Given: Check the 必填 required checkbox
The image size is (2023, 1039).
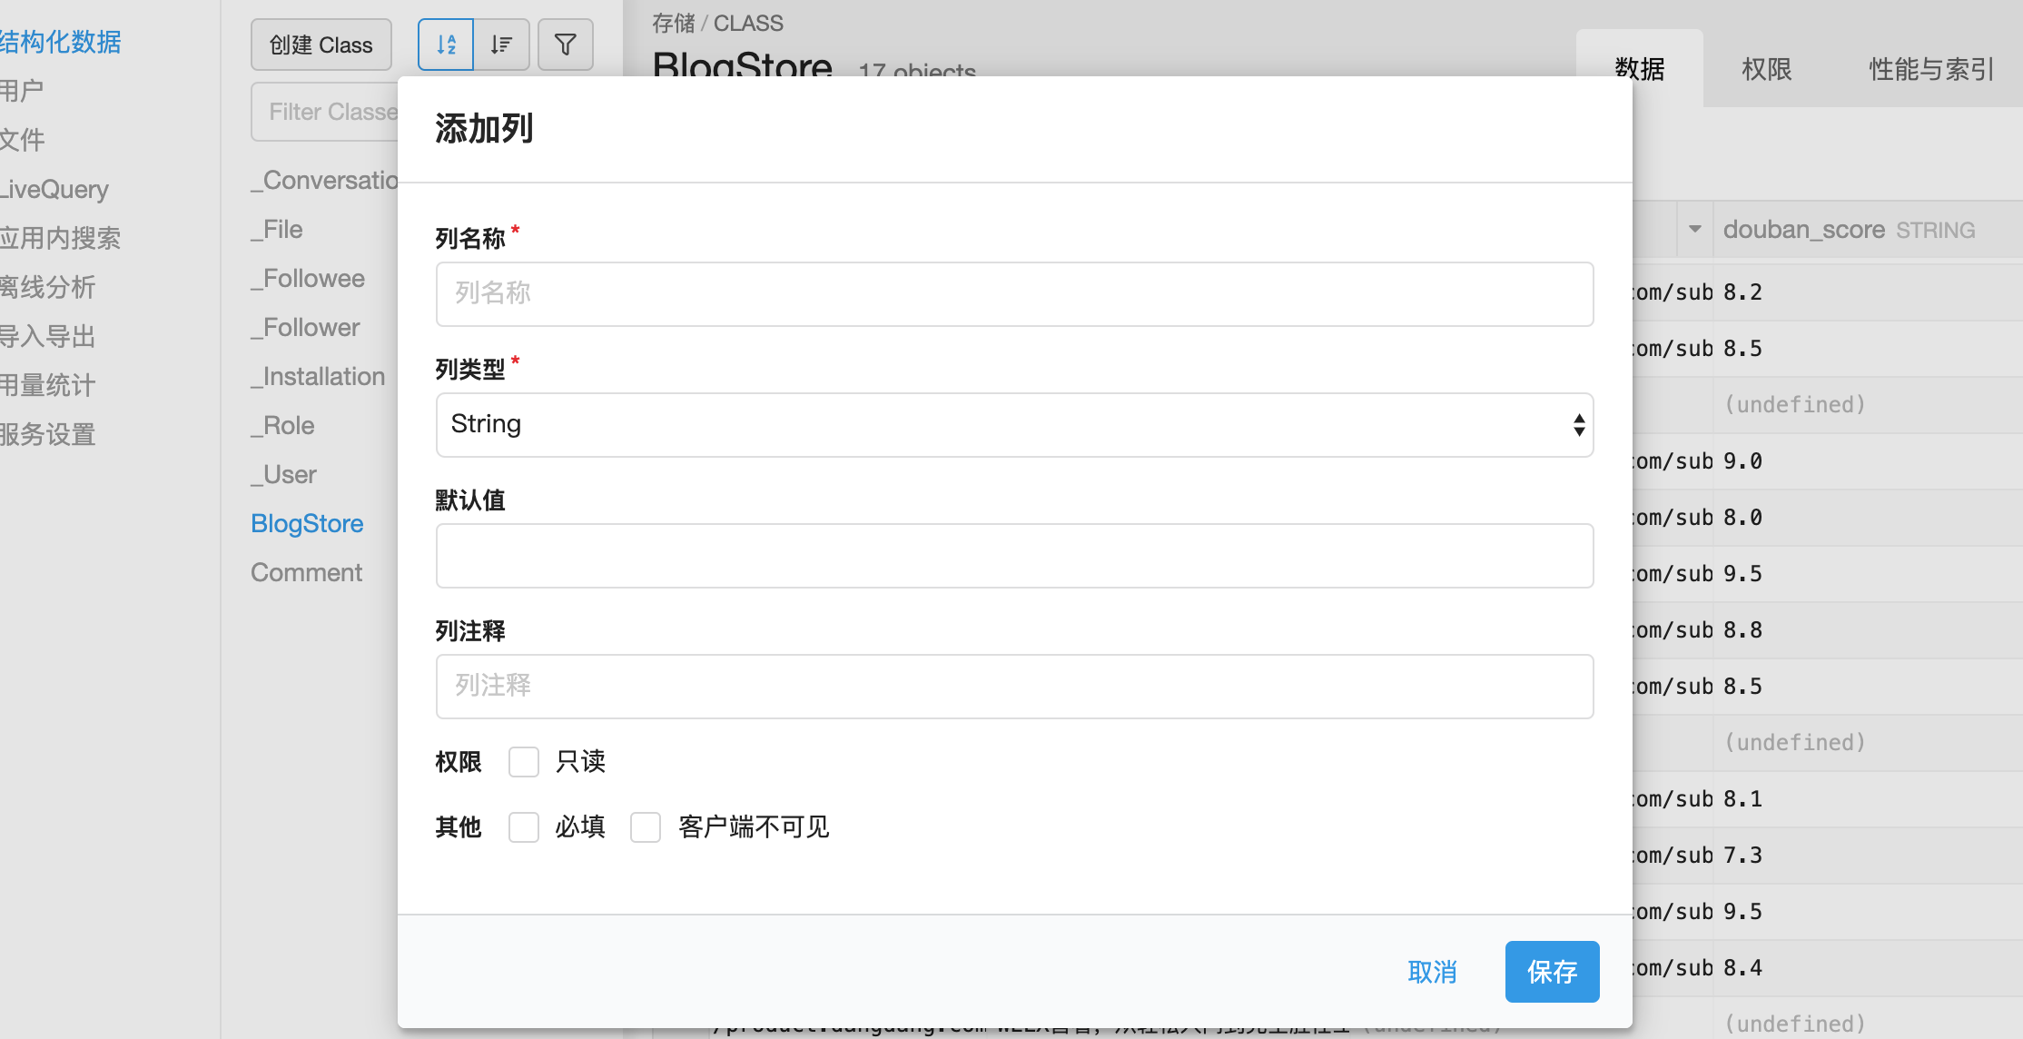Looking at the screenshot, I should point(524,827).
